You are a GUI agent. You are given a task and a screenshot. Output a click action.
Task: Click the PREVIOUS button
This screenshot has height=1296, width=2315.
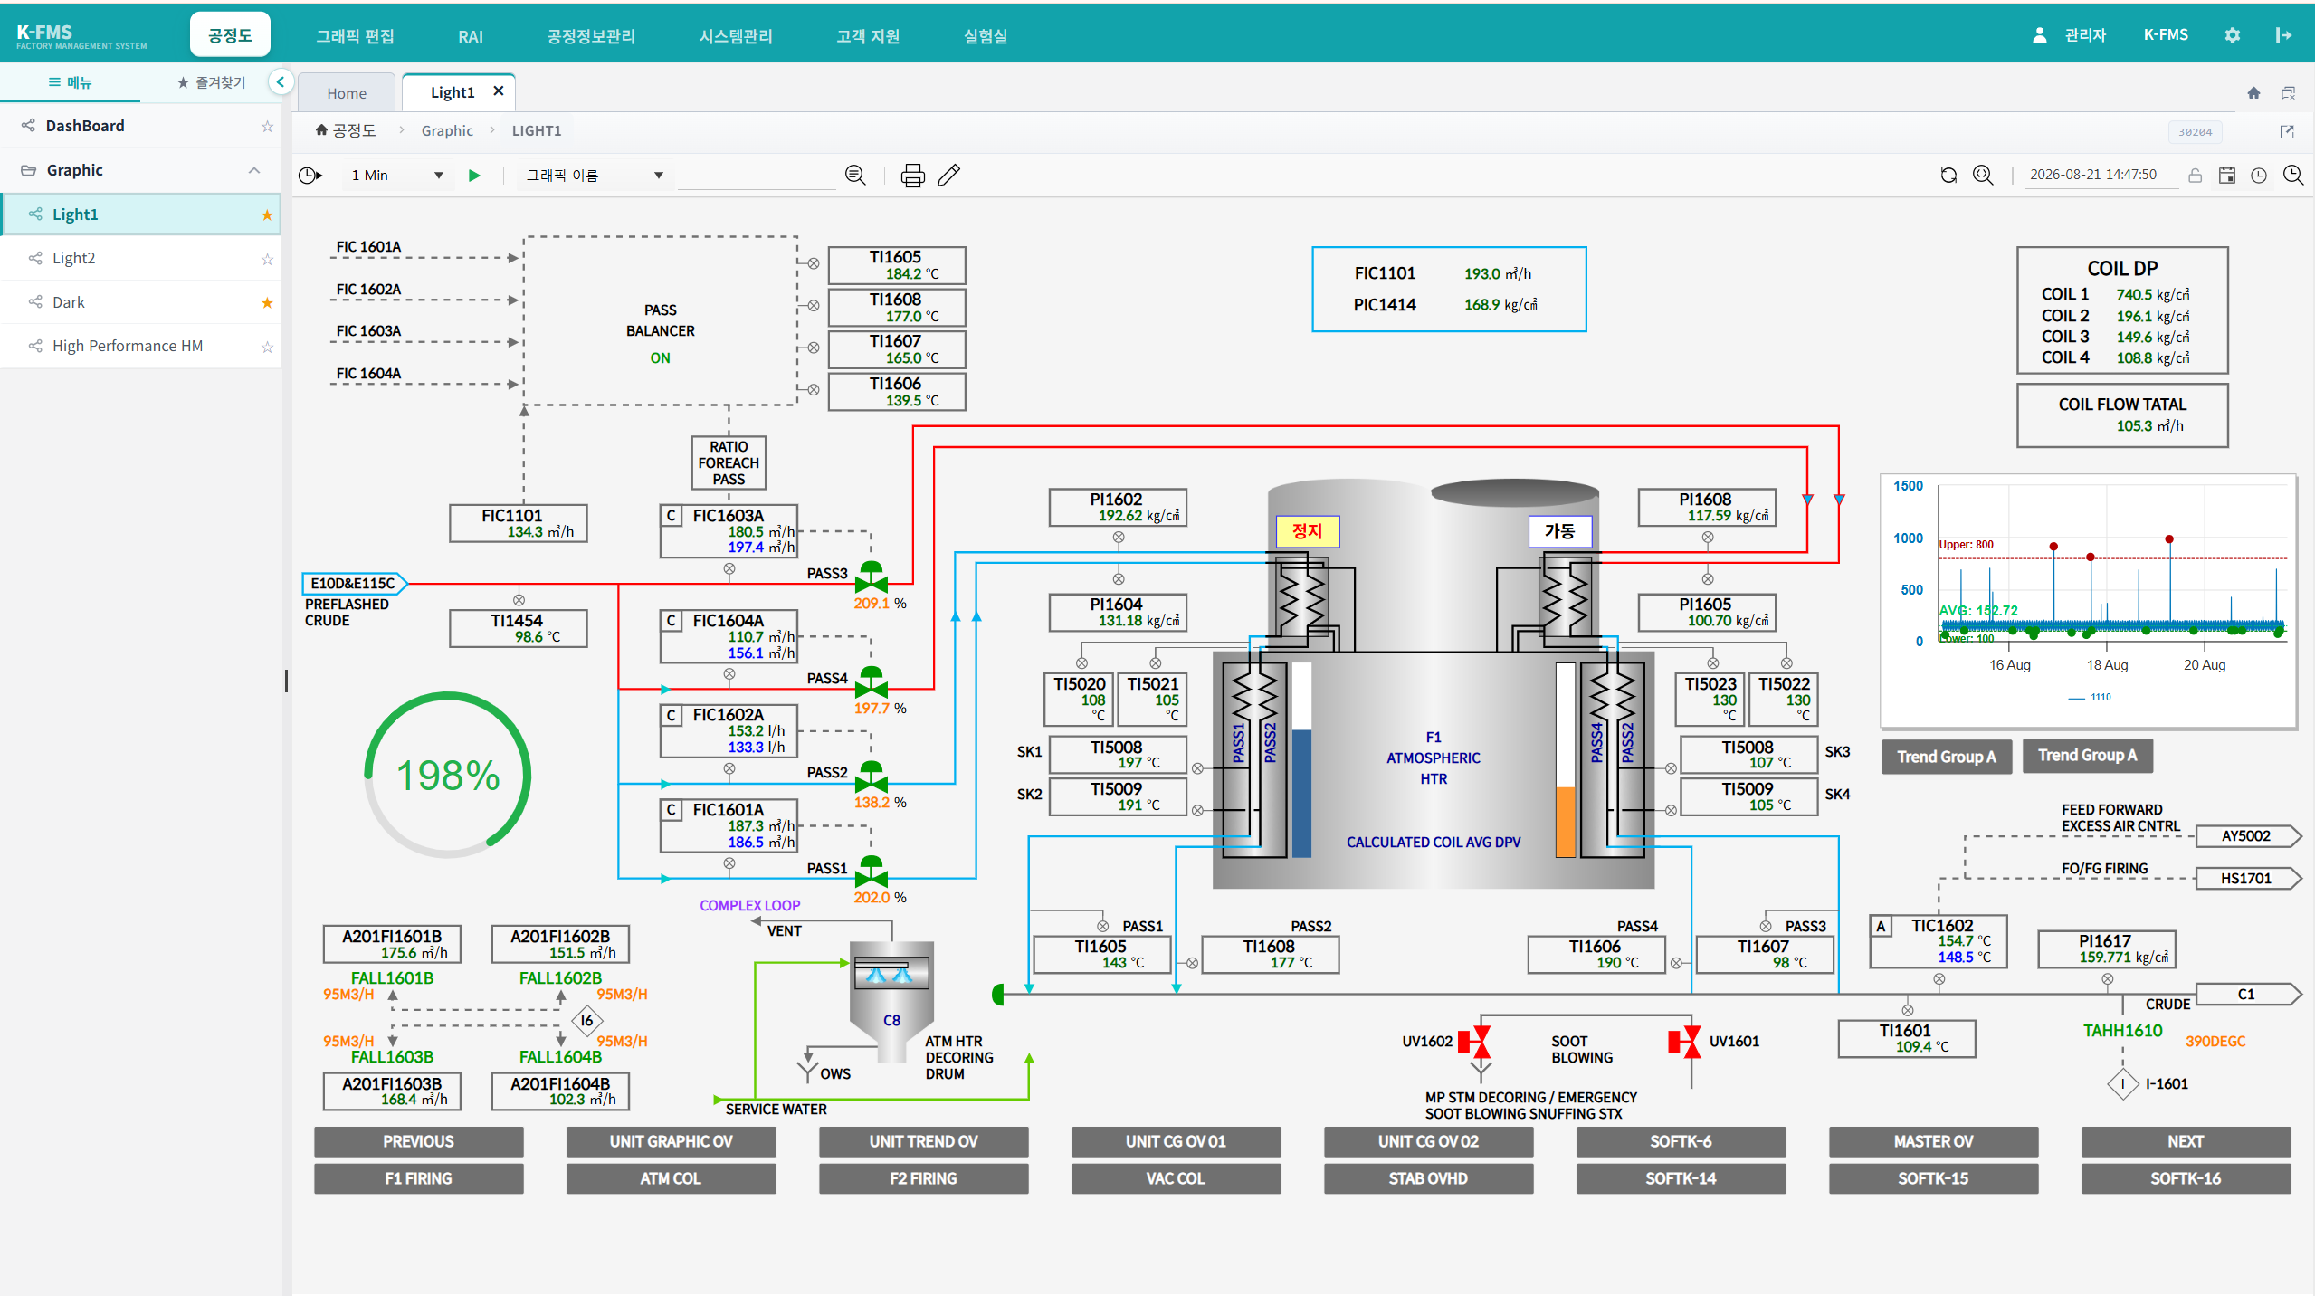[x=418, y=1142]
